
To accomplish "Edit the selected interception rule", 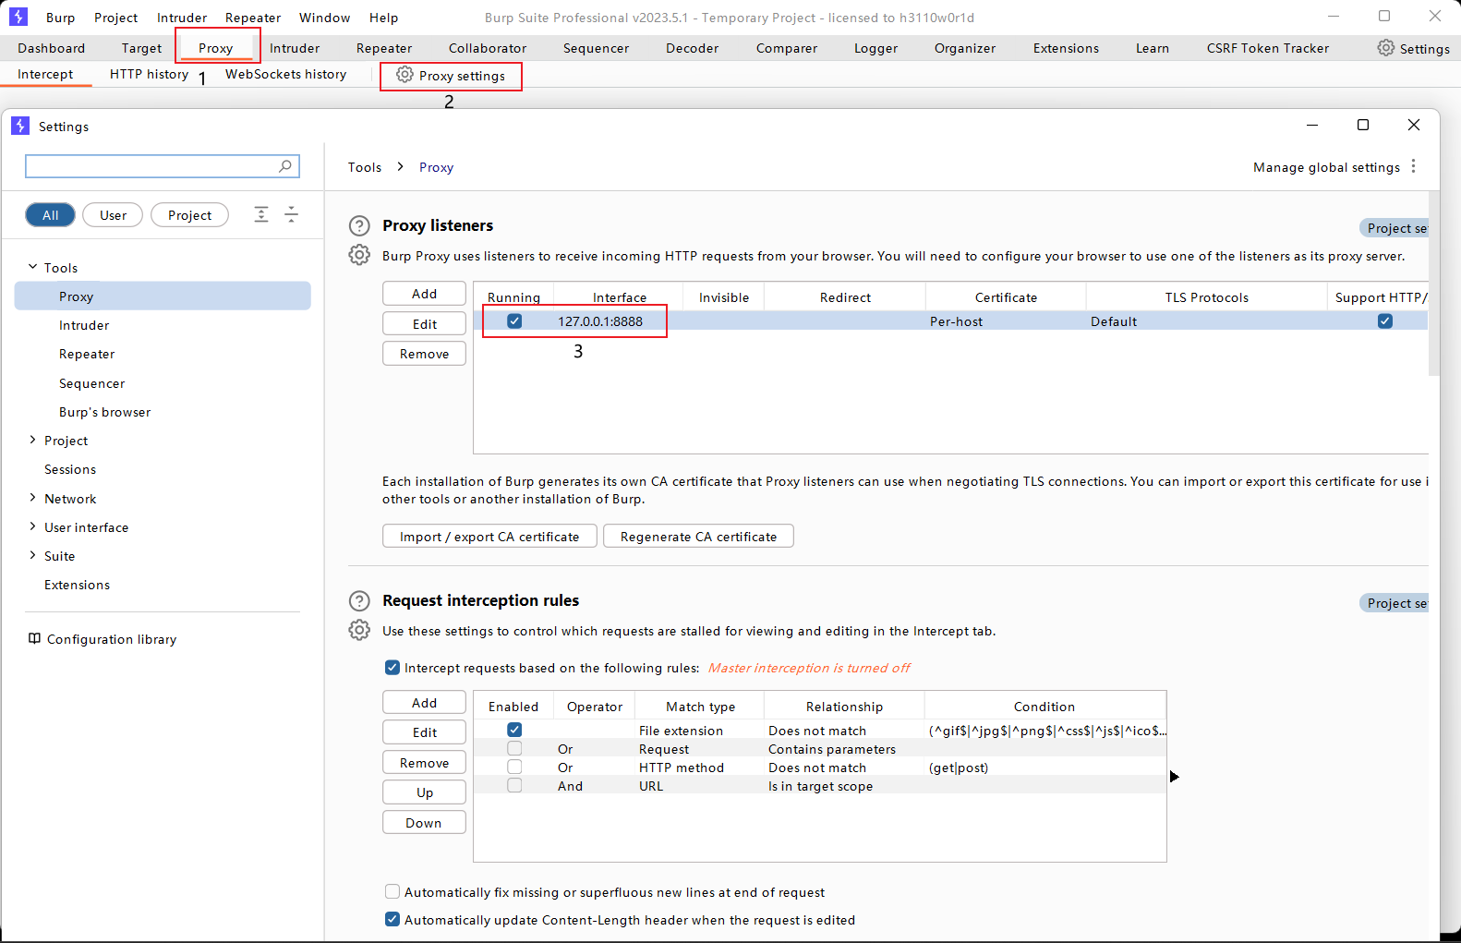I will (x=424, y=732).
